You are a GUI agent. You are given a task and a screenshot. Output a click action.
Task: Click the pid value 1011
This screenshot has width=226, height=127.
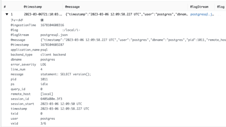[x=44, y=79]
